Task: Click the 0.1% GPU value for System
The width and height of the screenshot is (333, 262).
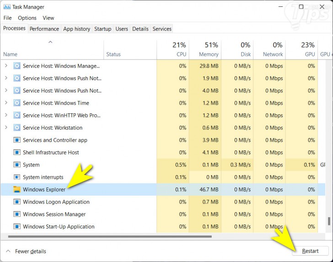Action: [x=309, y=165]
